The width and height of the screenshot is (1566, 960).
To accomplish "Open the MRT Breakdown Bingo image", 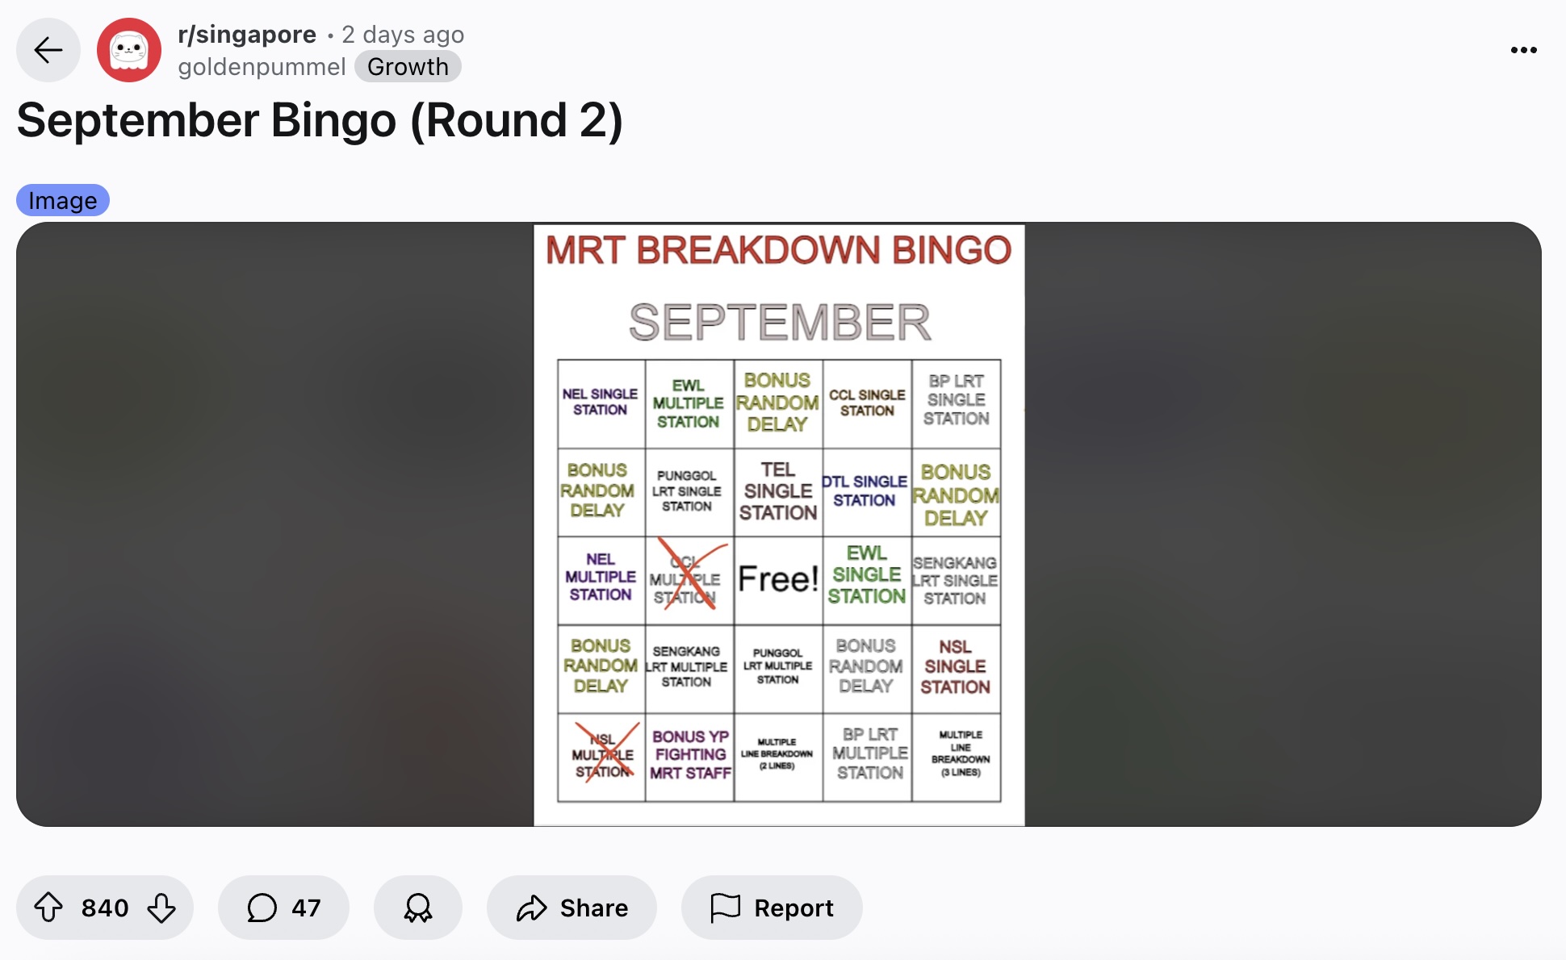I will pyautogui.click(x=779, y=524).
